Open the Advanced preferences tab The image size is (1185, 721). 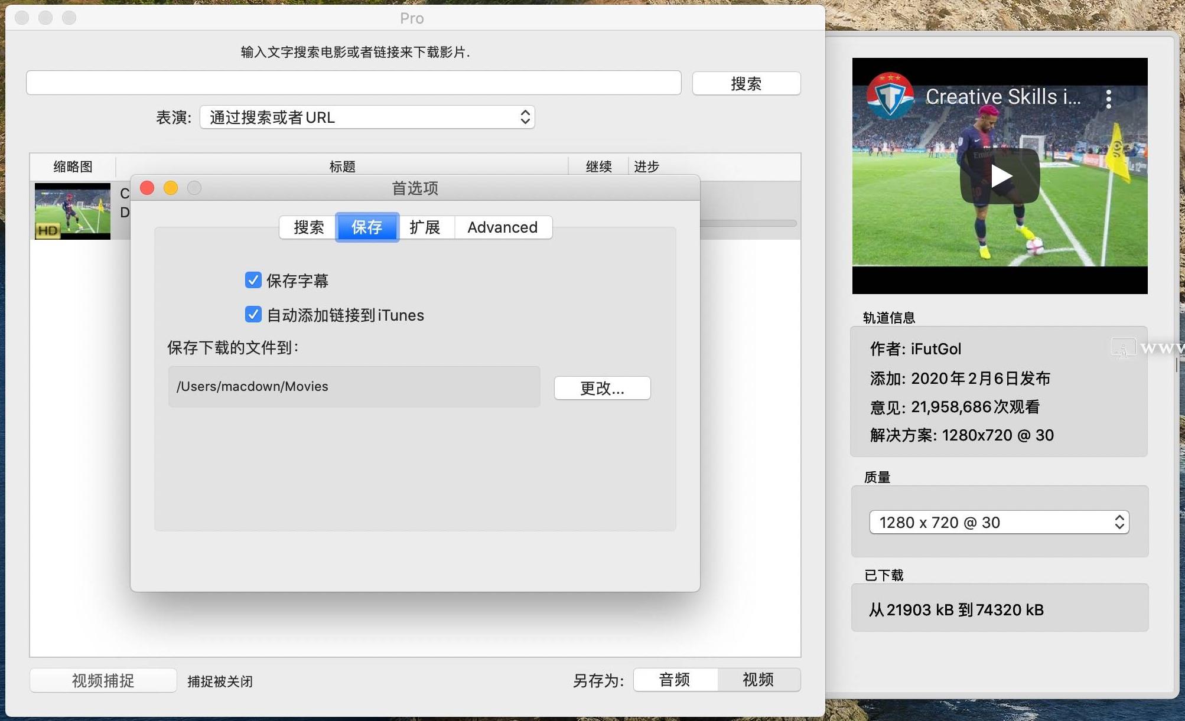click(503, 227)
